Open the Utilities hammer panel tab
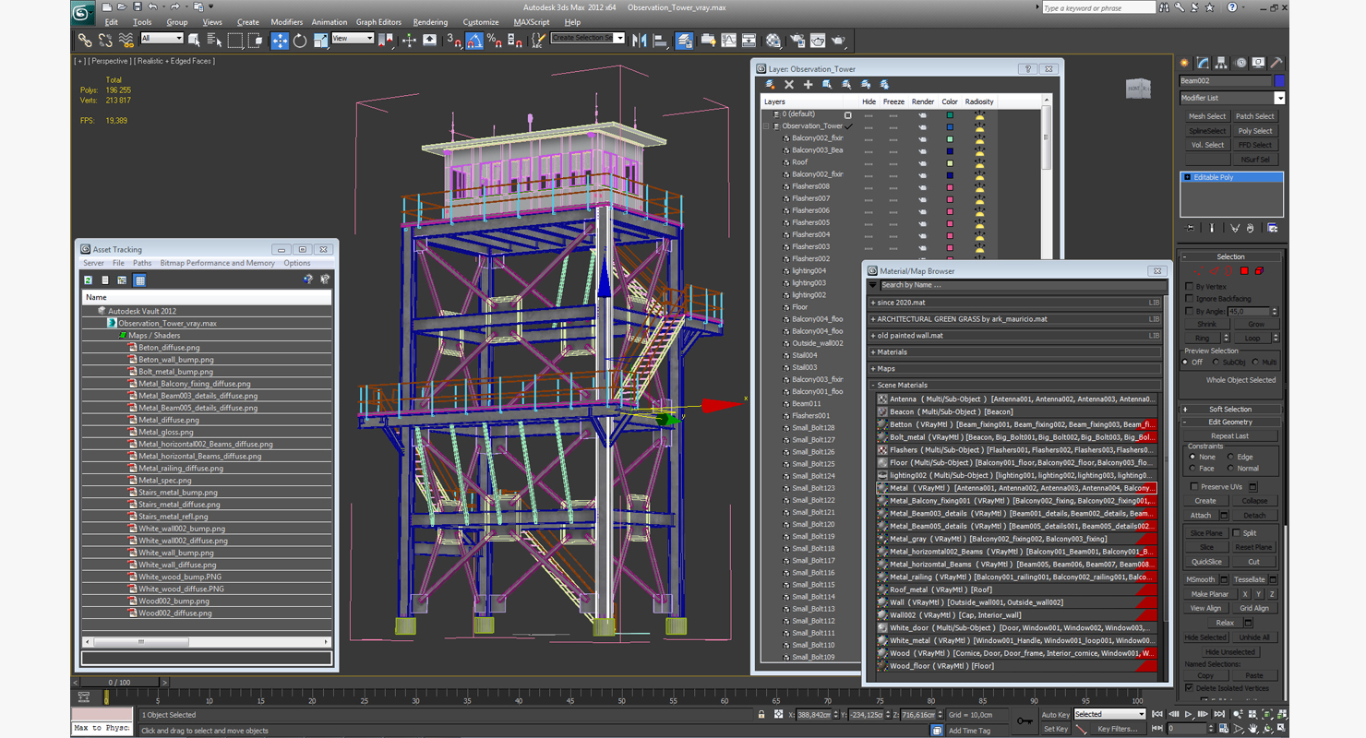 coord(1276,63)
